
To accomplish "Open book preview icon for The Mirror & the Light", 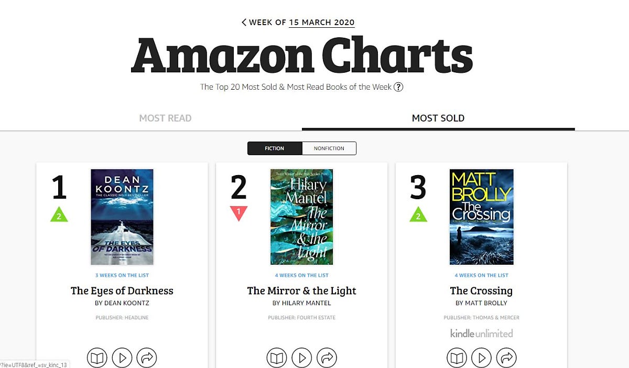I will click(x=277, y=358).
